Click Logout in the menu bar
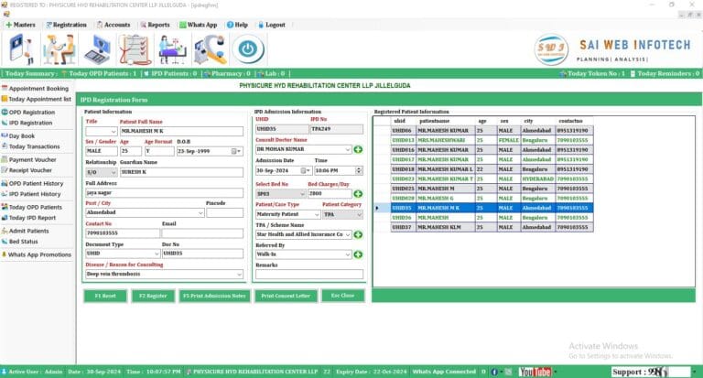 [272, 25]
